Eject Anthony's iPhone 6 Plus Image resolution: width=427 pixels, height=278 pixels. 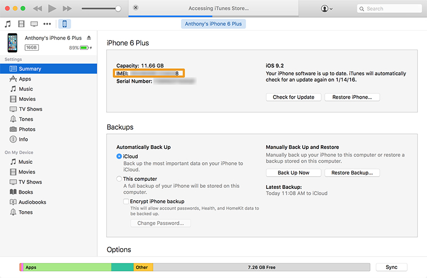pos(89,37)
